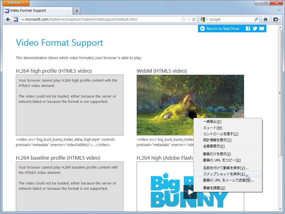Pause the WebM video via 一時停止
The image size is (285, 214).
(213, 121)
